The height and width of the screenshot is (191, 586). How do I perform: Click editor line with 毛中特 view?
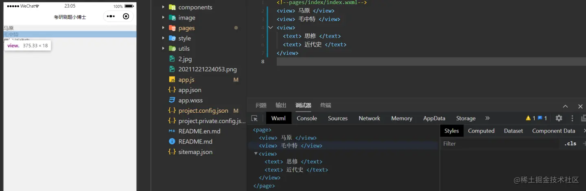(x=308, y=19)
